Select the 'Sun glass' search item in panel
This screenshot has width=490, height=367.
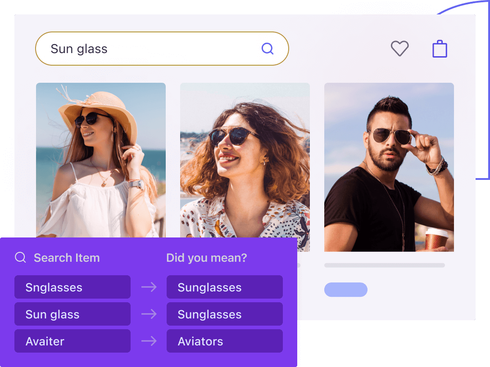[73, 314]
